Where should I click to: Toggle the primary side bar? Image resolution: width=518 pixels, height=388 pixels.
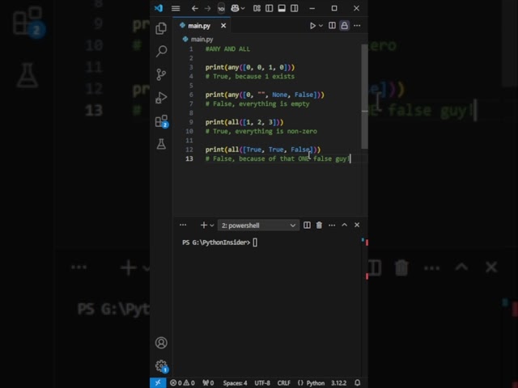(x=270, y=8)
